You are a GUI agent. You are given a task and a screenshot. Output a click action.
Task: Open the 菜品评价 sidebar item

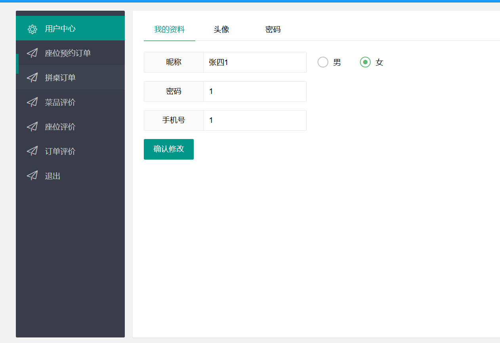click(60, 102)
